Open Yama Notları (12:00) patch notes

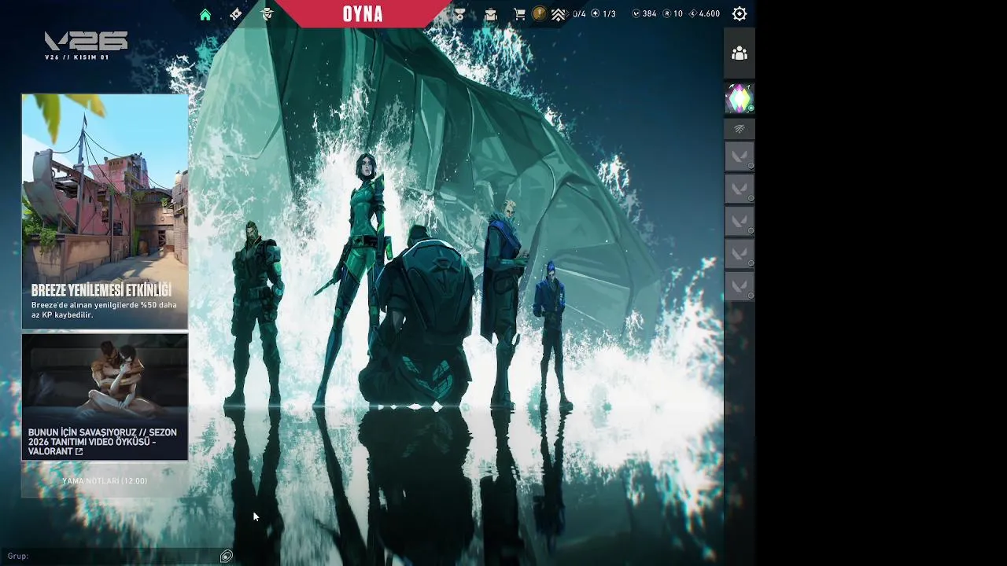coord(105,480)
